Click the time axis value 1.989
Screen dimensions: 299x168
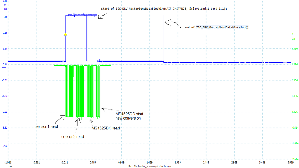coord(177,163)
